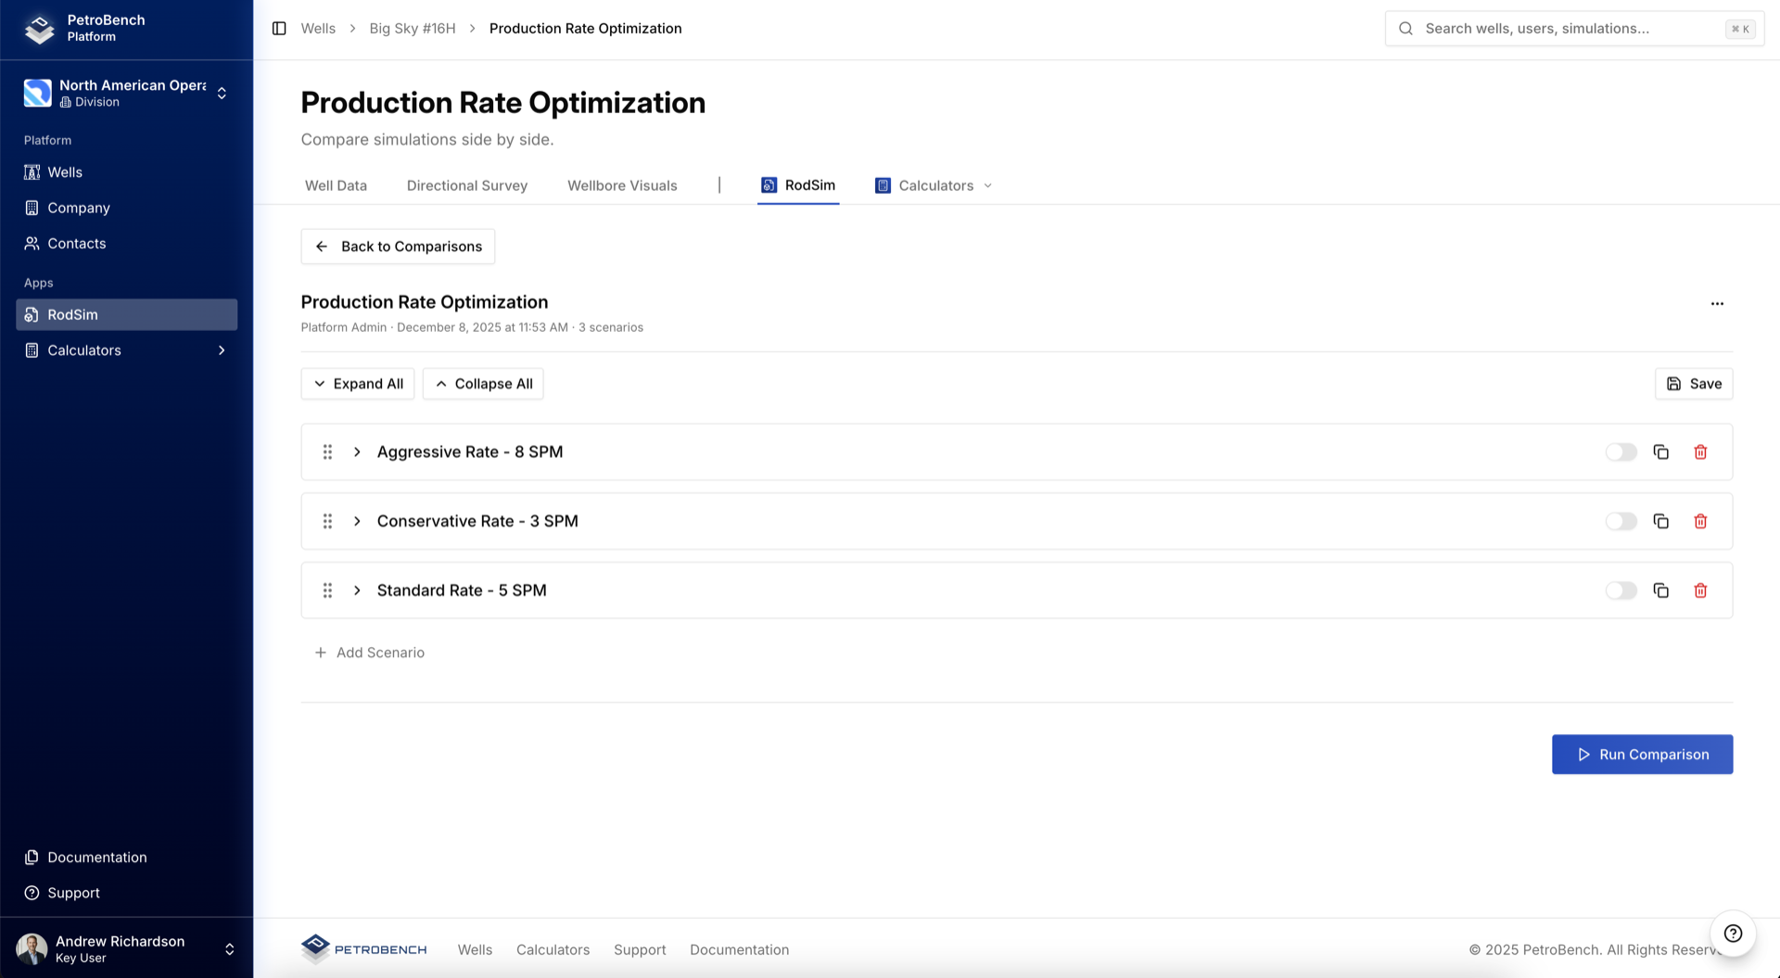
Task: Switch to the Directional Survey tab
Action: coord(467,185)
